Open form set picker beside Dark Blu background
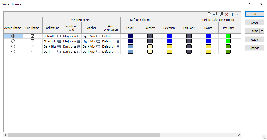 tap(59, 46)
